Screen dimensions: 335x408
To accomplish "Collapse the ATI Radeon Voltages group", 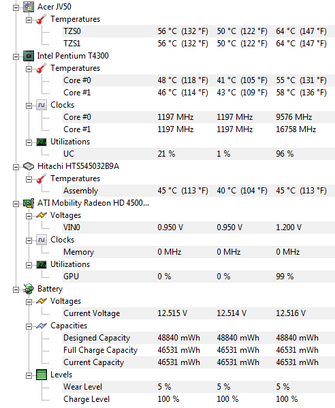I will (29, 216).
